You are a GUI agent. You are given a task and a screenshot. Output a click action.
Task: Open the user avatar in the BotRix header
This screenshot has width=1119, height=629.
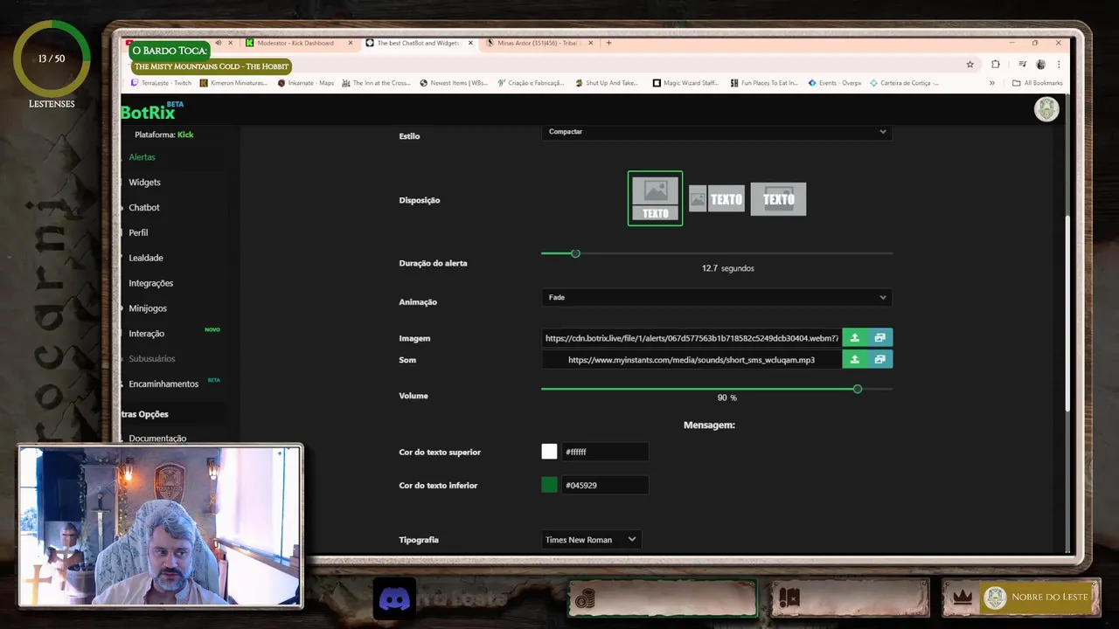click(x=1046, y=109)
